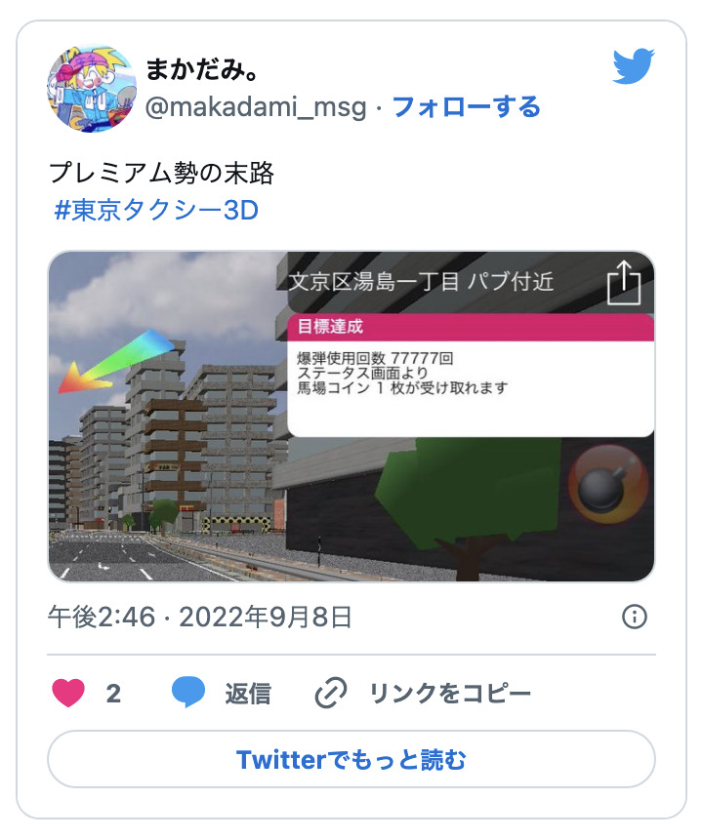
Task: Click the bomb button in game image
Action: 607,484
